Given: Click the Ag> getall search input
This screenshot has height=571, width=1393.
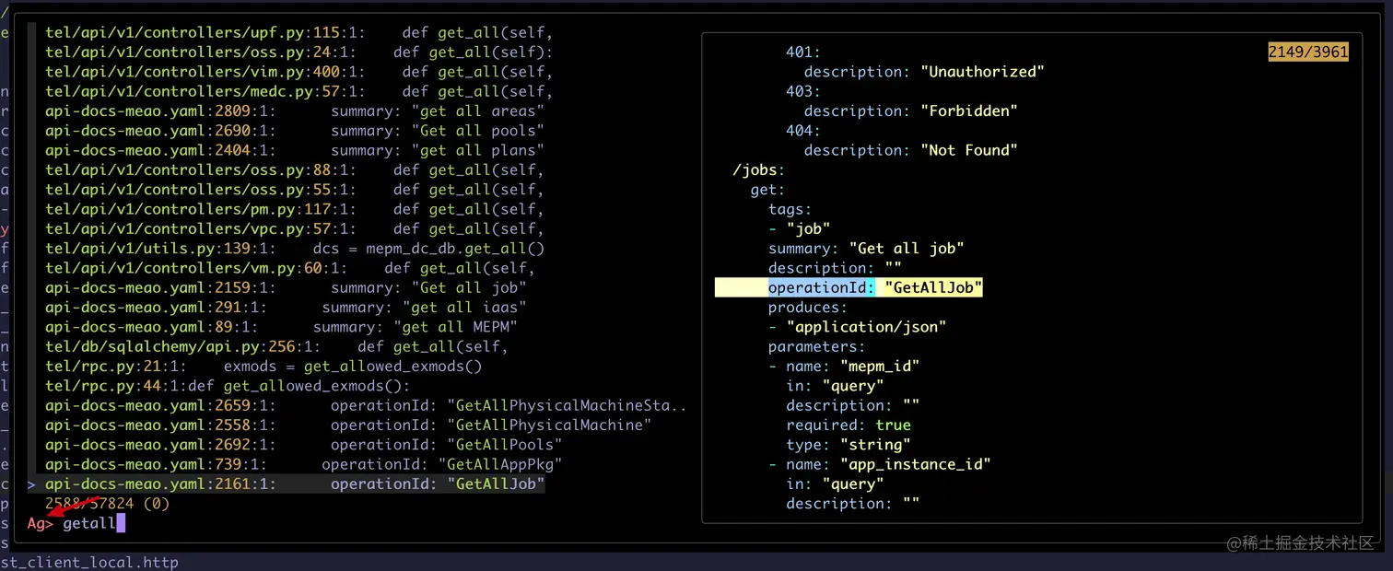Looking at the screenshot, I should point(76,523).
